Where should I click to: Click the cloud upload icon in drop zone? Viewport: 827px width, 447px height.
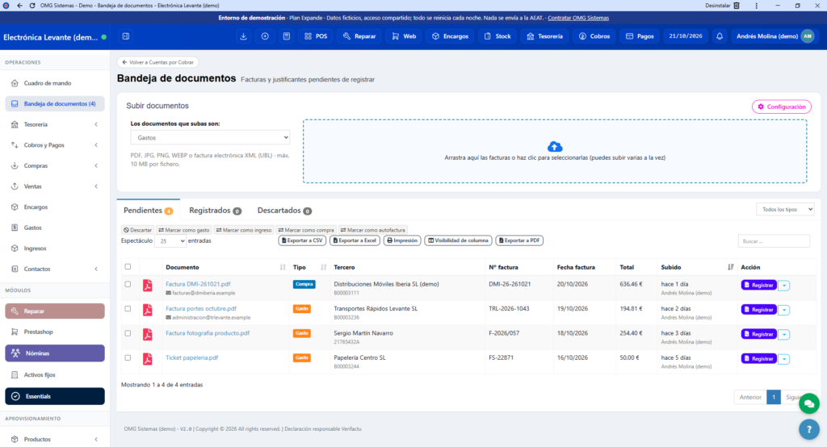(554, 147)
